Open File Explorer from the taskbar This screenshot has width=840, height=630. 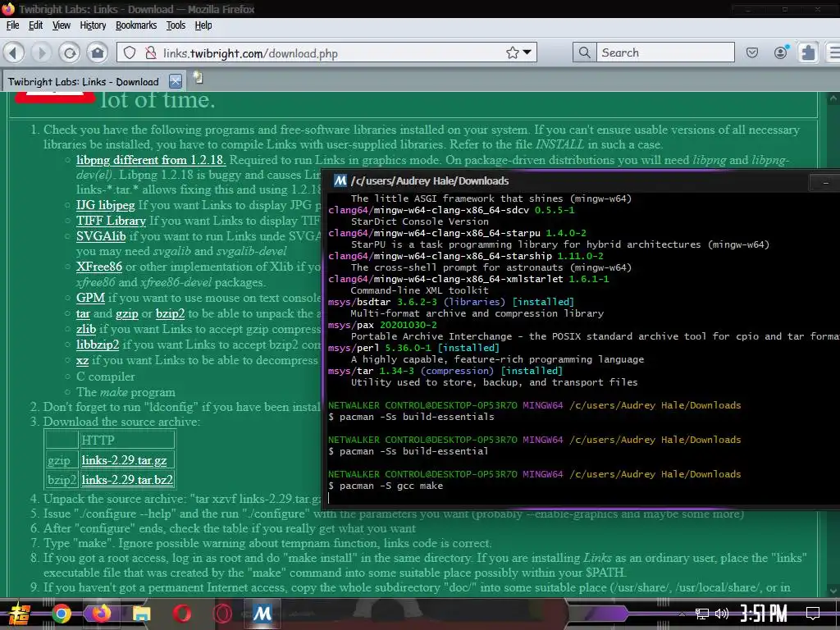point(141,614)
